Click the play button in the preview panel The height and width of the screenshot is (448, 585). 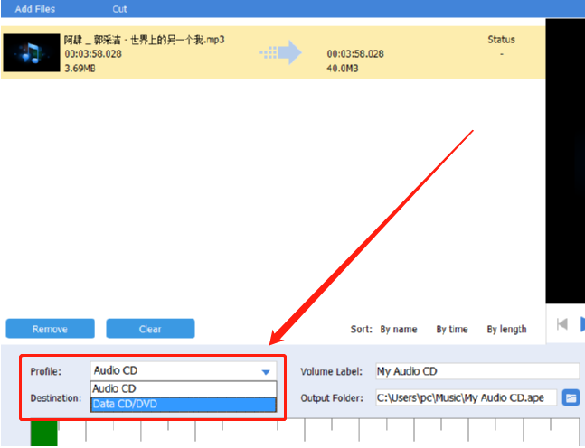pyautogui.click(x=582, y=324)
